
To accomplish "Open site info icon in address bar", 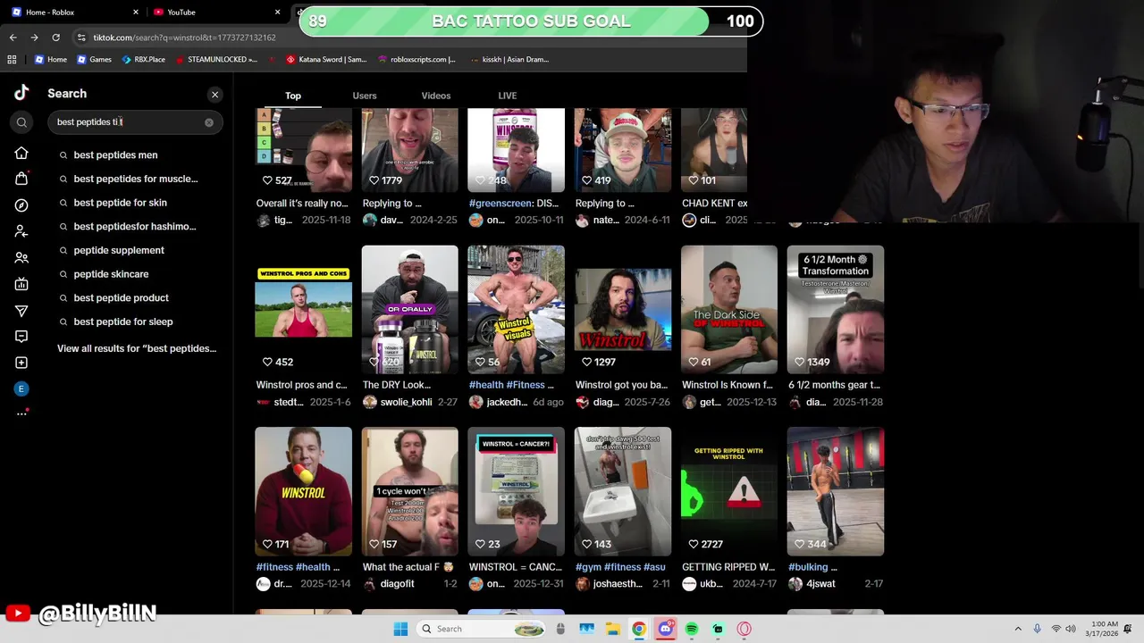I will pos(81,38).
